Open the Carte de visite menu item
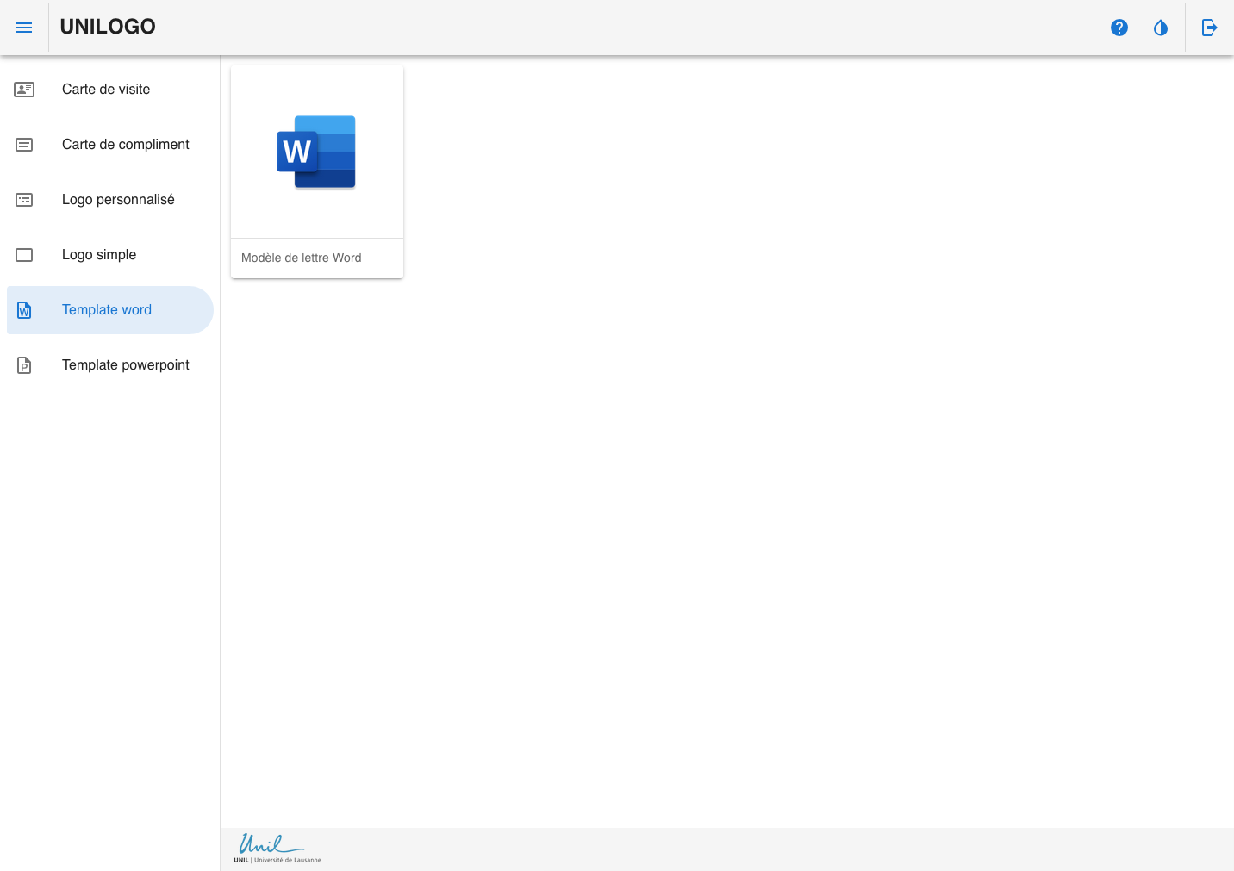The image size is (1234, 871). pos(106,90)
